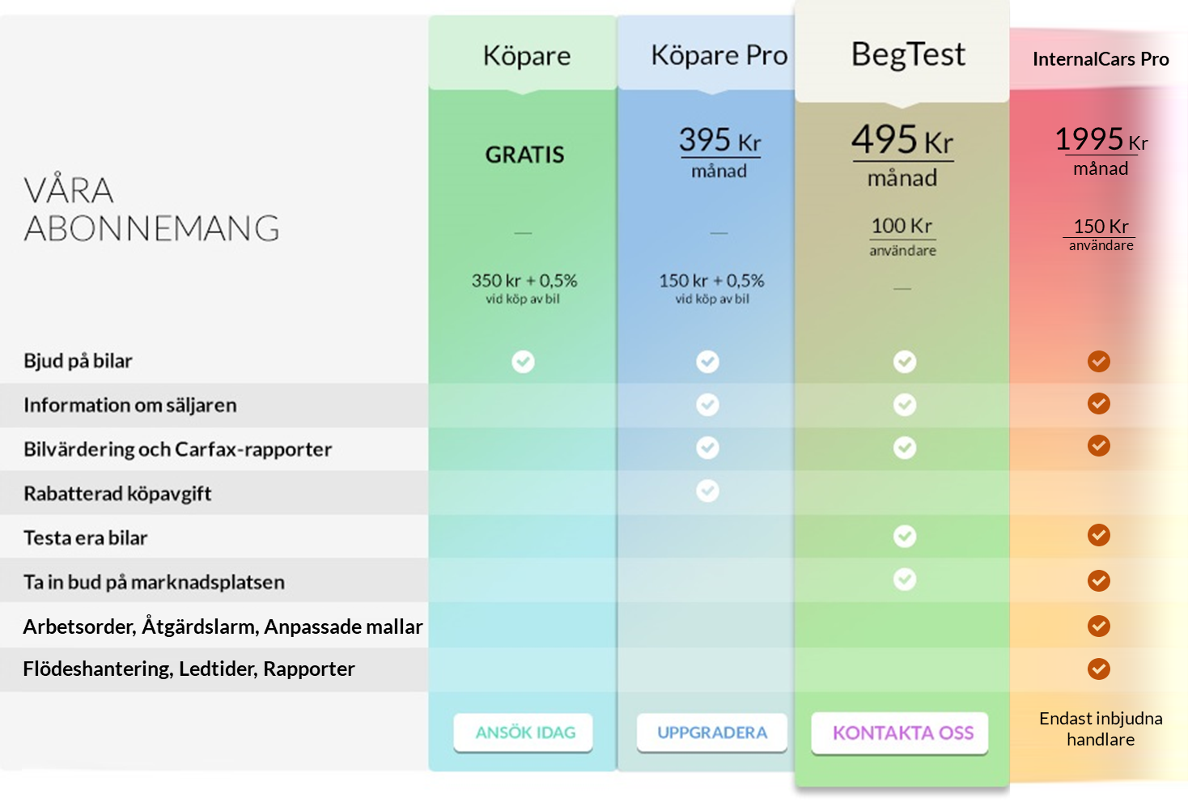Click Köpare Pro checkmark for Information om säljaren

coord(708,405)
